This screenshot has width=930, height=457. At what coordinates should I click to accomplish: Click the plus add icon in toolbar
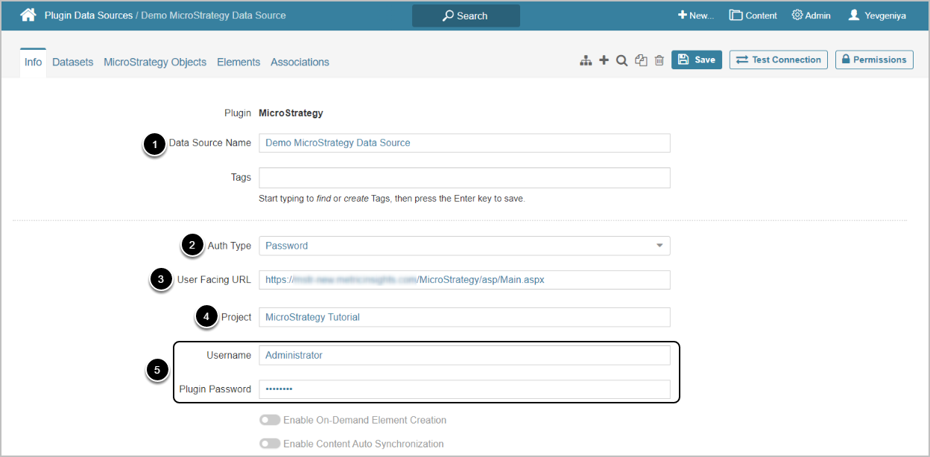604,60
